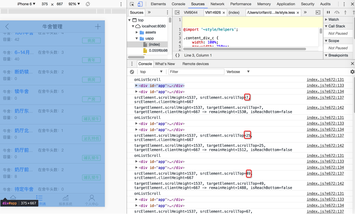Select the assets folder in tree
Viewport: 355px width, 214px height.
(x=151, y=32)
